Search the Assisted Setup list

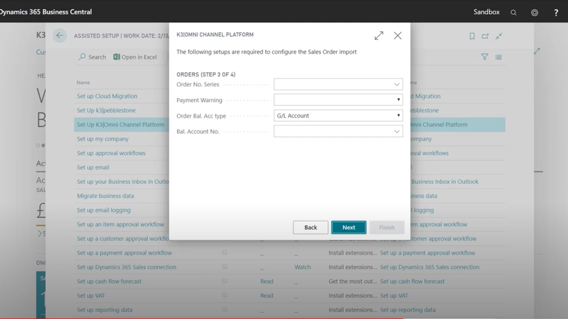(x=92, y=57)
